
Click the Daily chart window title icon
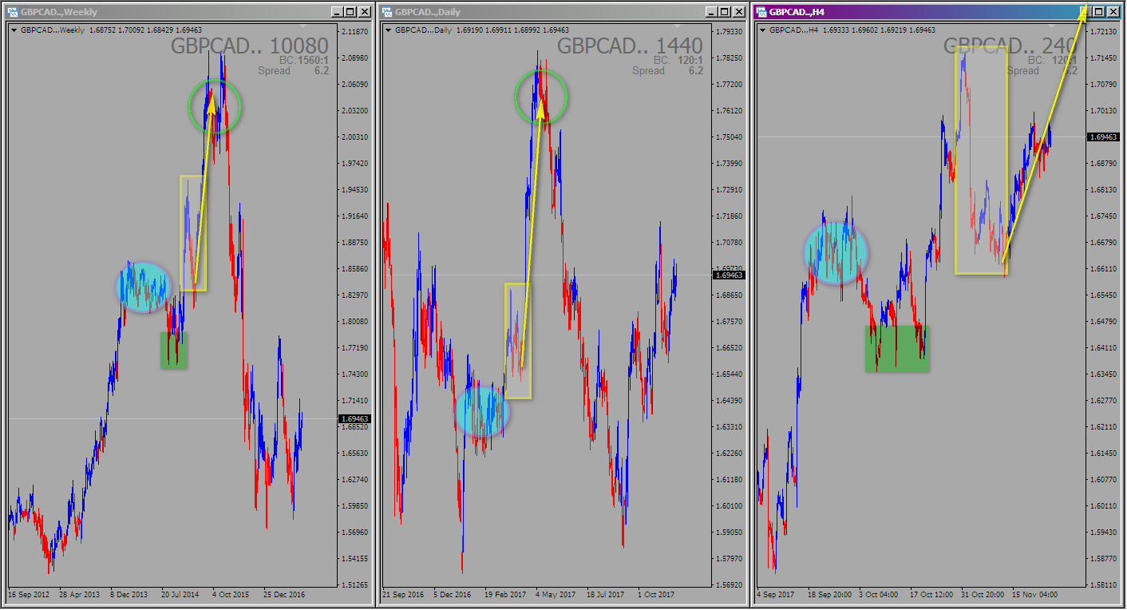coord(387,12)
